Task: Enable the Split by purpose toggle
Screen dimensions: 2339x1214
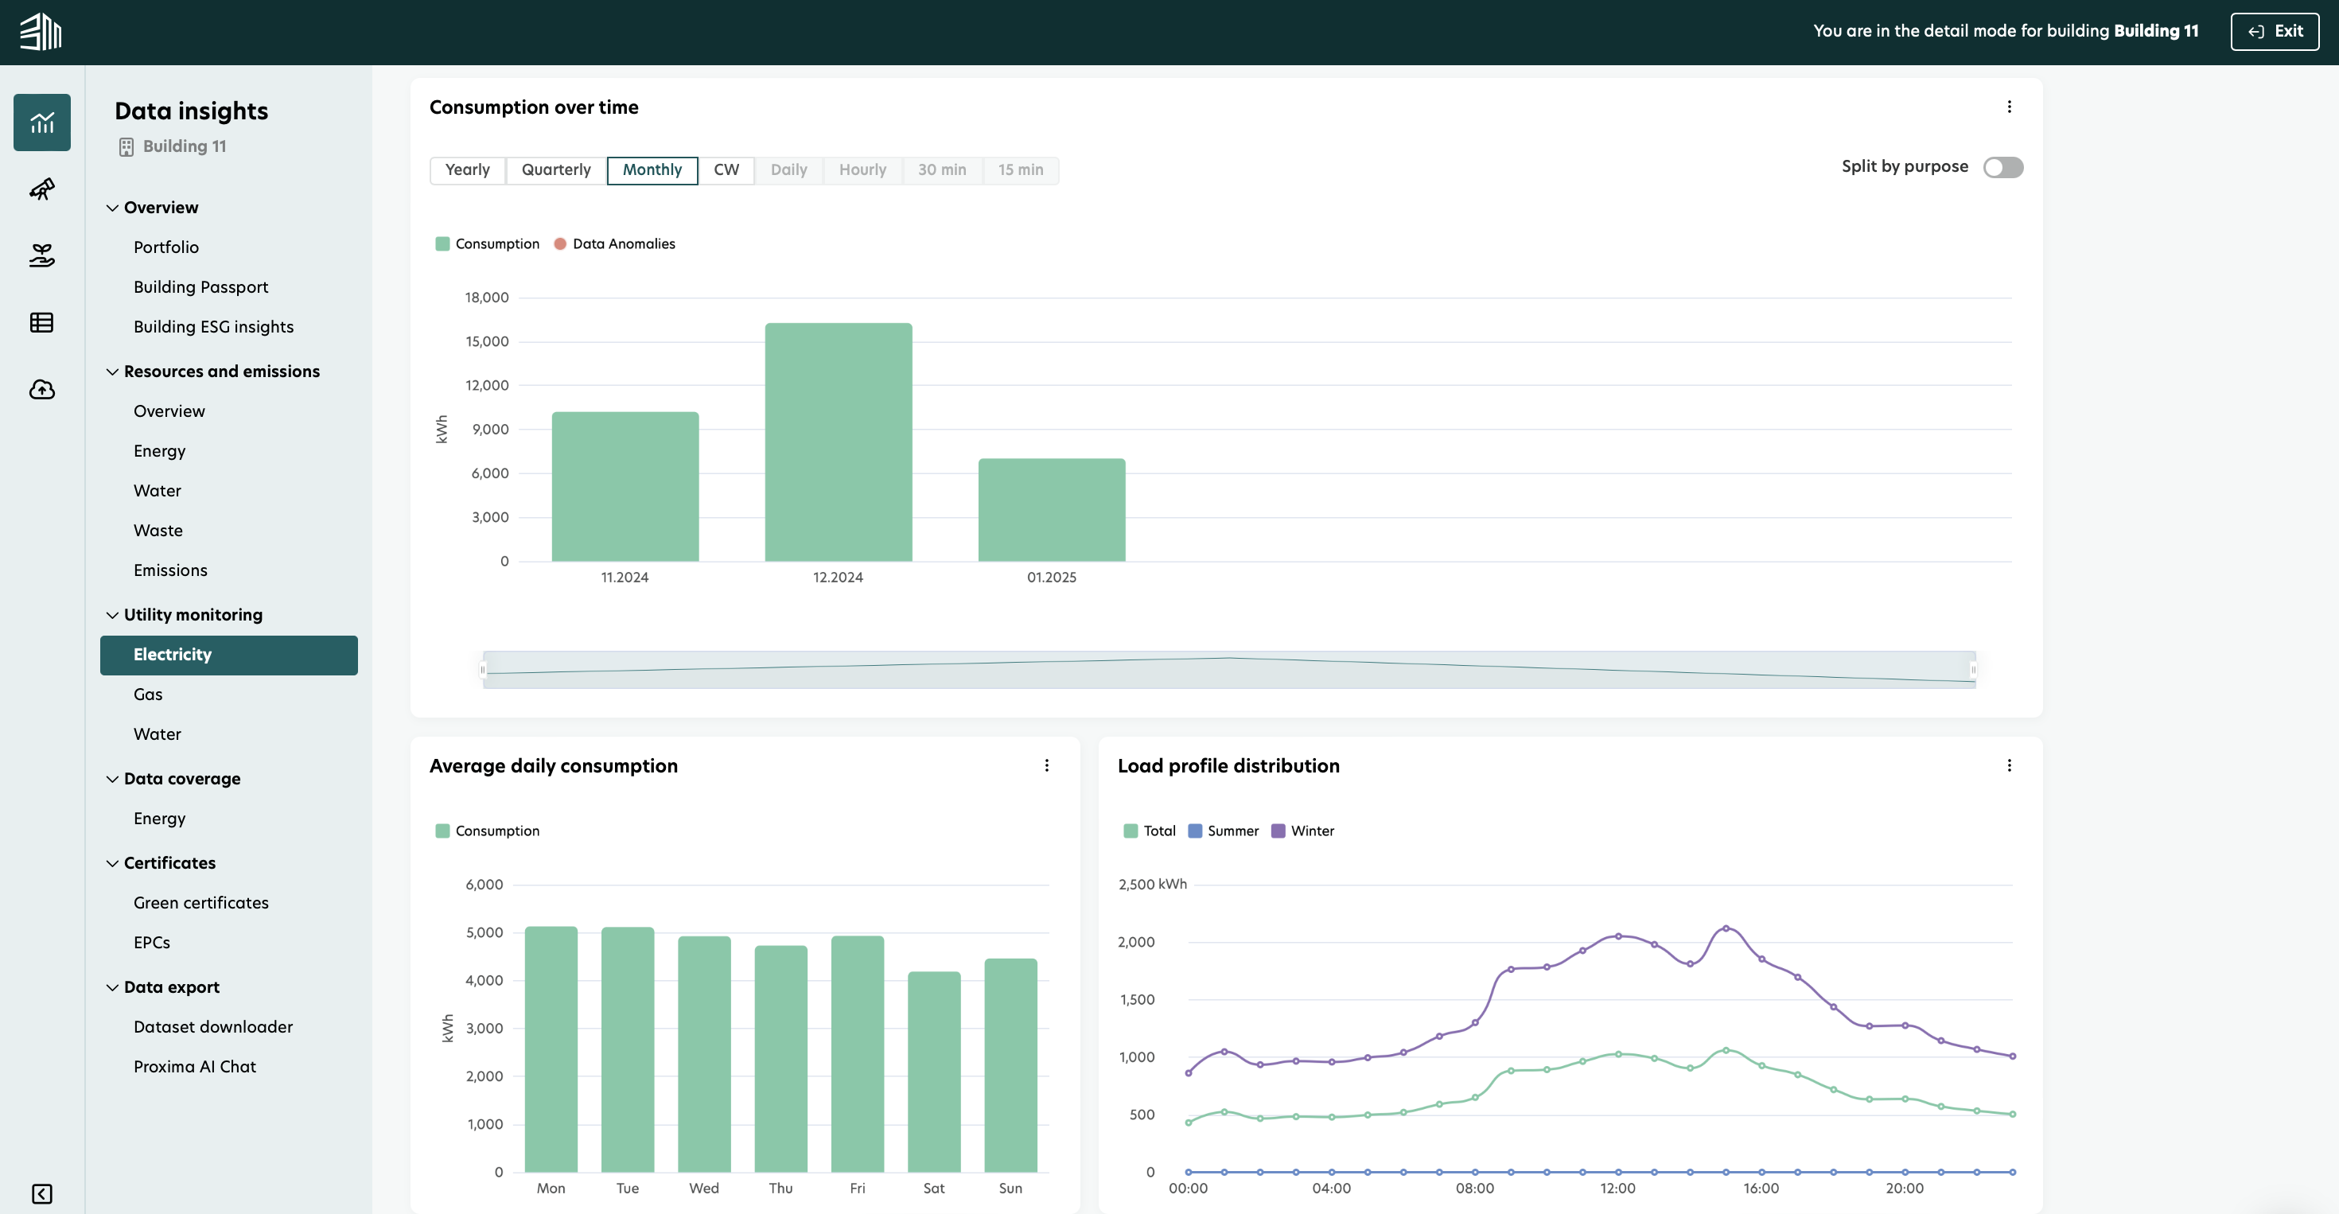Action: coord(2002,167)
